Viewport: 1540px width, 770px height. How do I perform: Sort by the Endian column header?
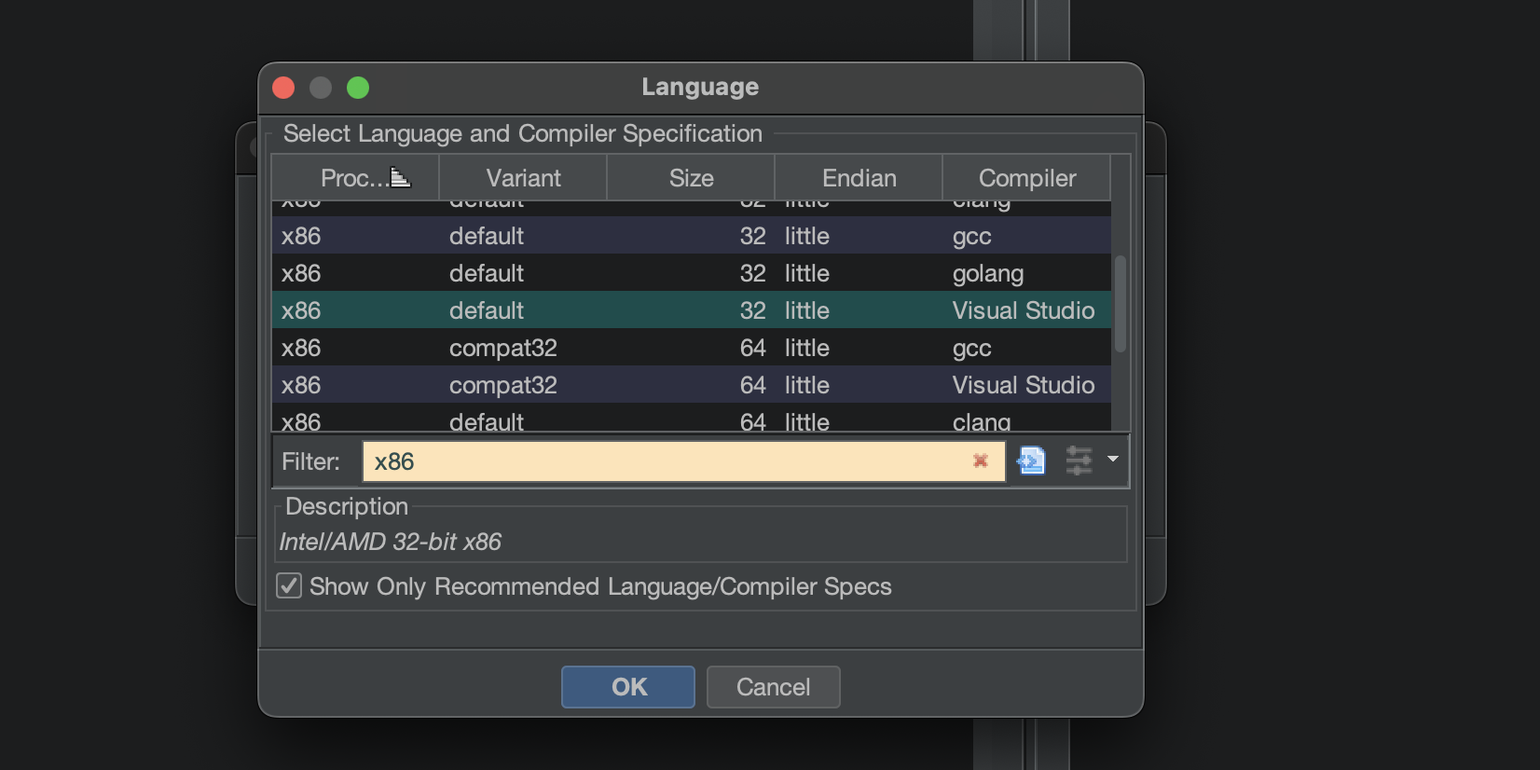pos(859,178)
